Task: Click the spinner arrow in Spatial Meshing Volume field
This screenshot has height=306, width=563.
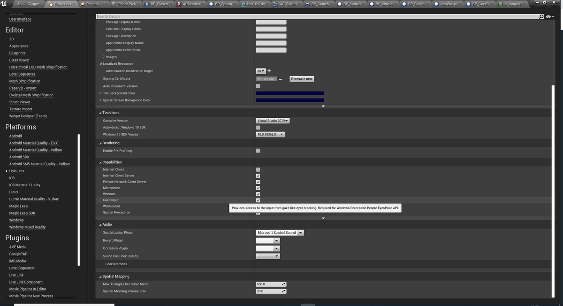Action: tap(283, 291)
